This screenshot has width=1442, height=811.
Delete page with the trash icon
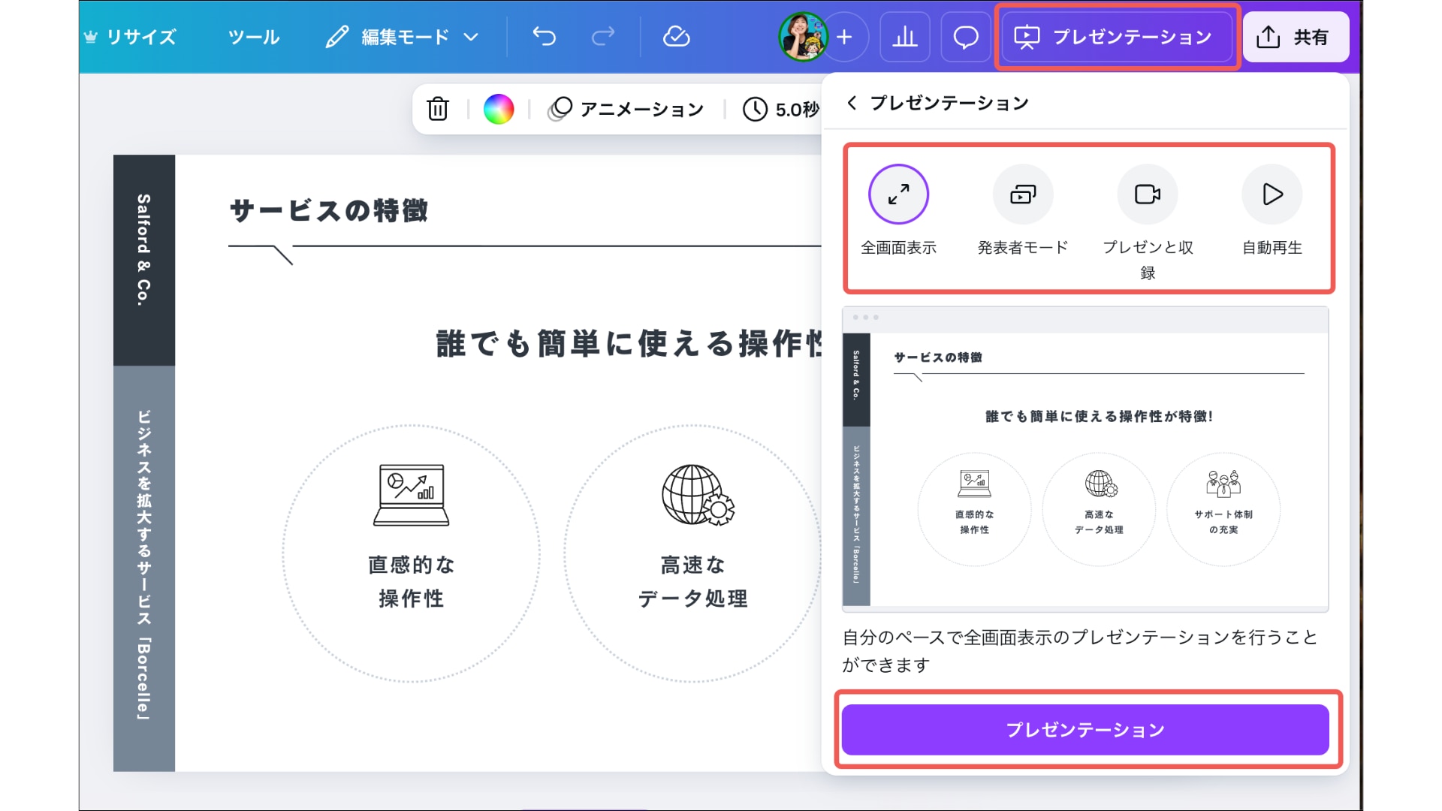[x=438, y=110]
